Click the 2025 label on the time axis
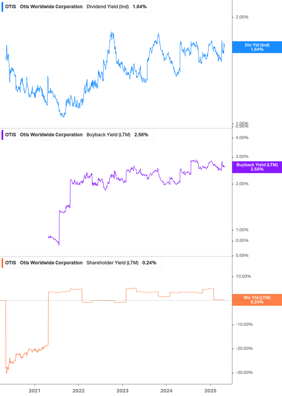This screenshot has width=282, height=396. [210, 391]
